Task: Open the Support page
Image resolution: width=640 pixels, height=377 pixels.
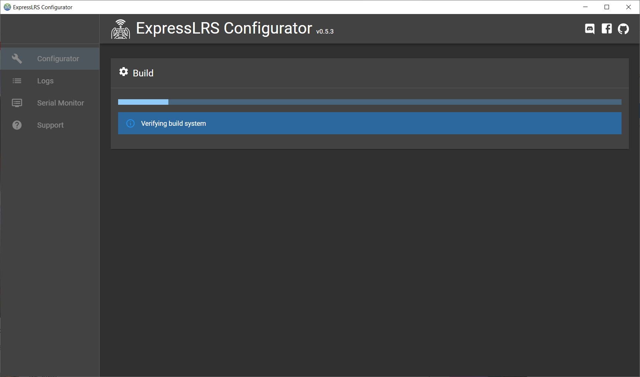Action: coord(50,125)
